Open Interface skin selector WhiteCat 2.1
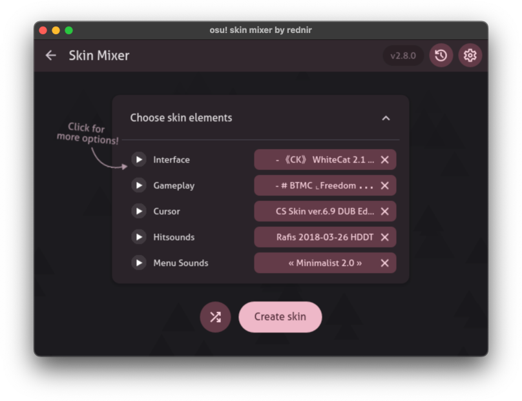The image size is (522, 401). 325,159
